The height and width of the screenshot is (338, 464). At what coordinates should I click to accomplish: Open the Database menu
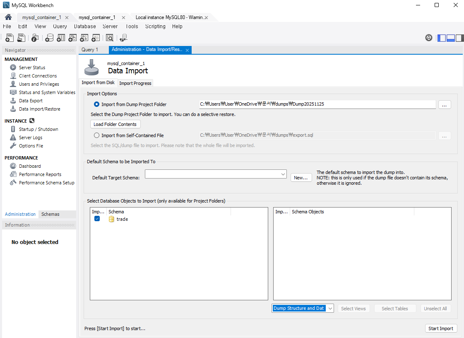(x=85, y=27)
